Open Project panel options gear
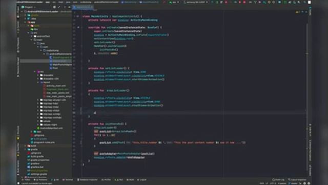The image size is (328, 185). pos(65,7)
